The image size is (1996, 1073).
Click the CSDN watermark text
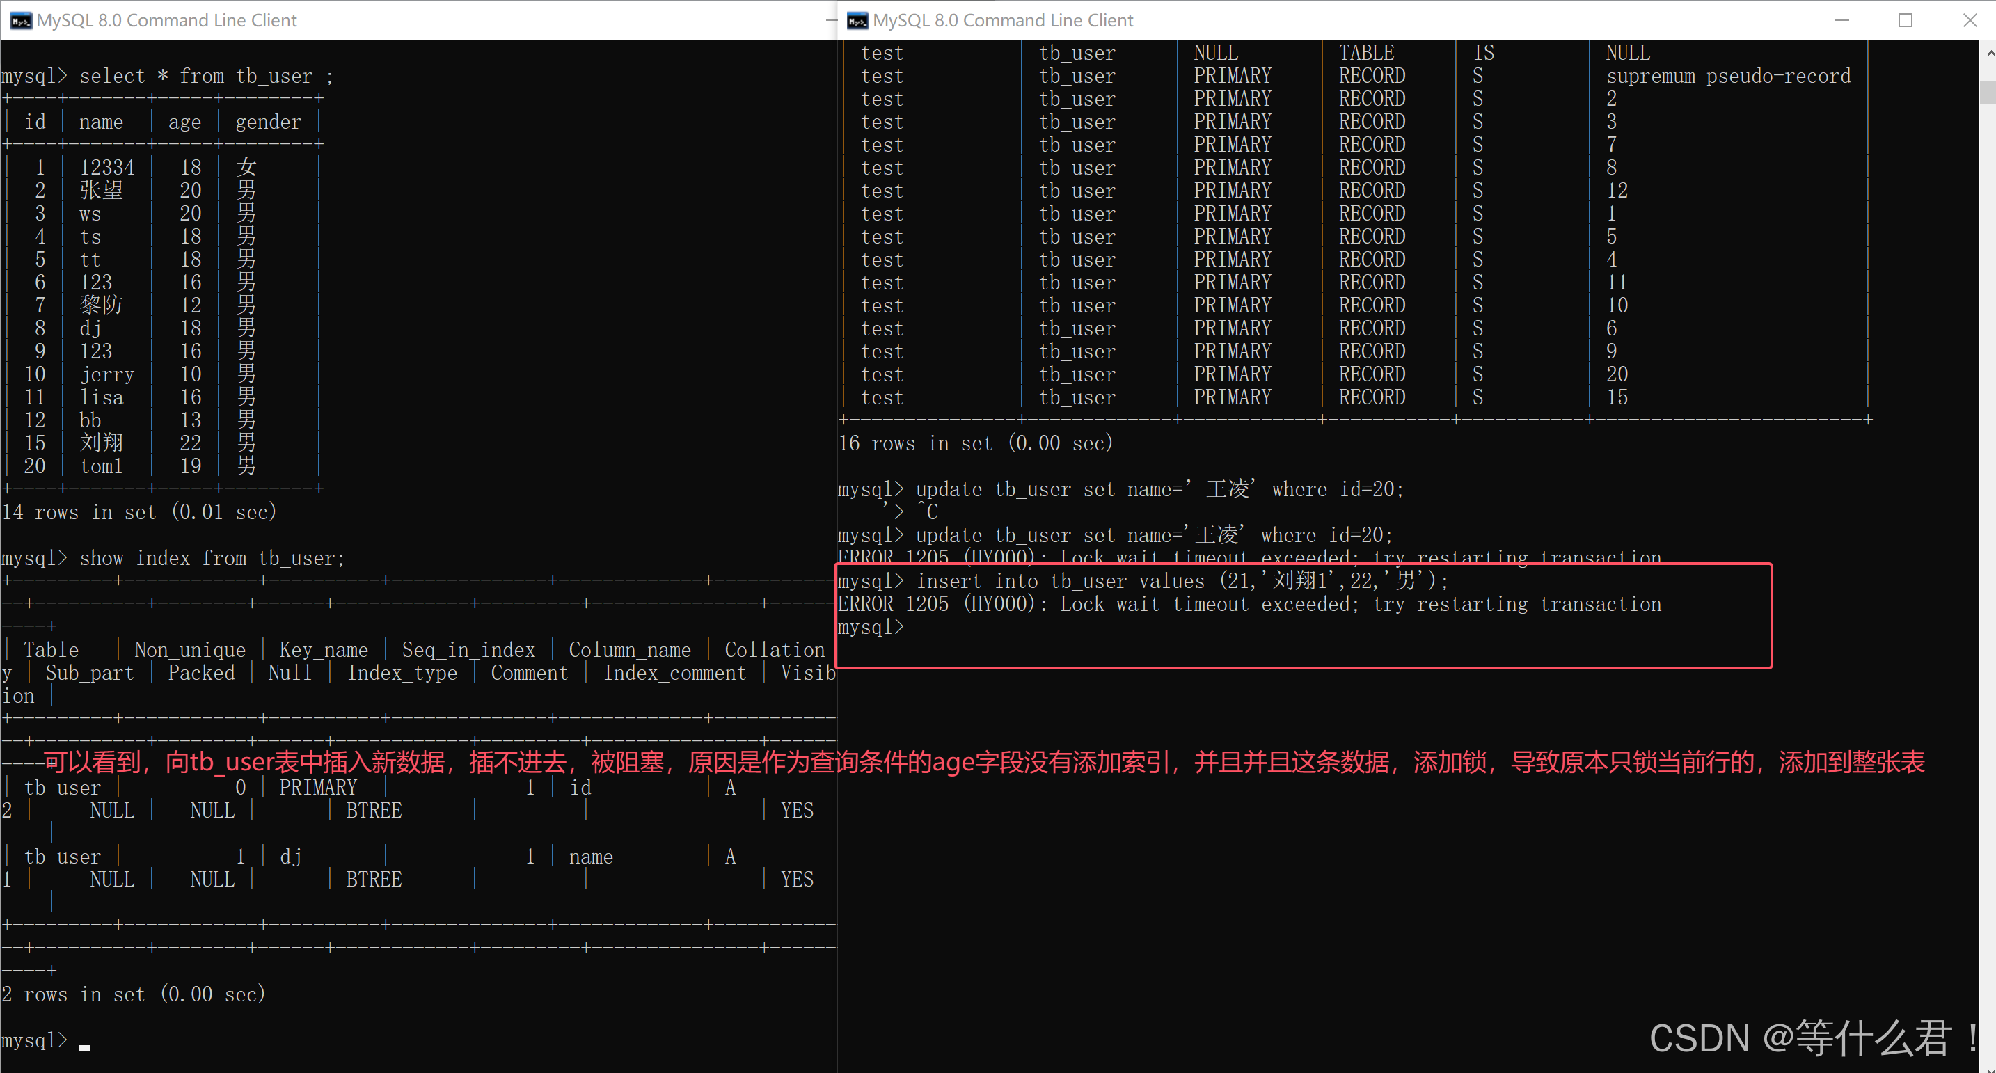click(x=1813, y=1038)
